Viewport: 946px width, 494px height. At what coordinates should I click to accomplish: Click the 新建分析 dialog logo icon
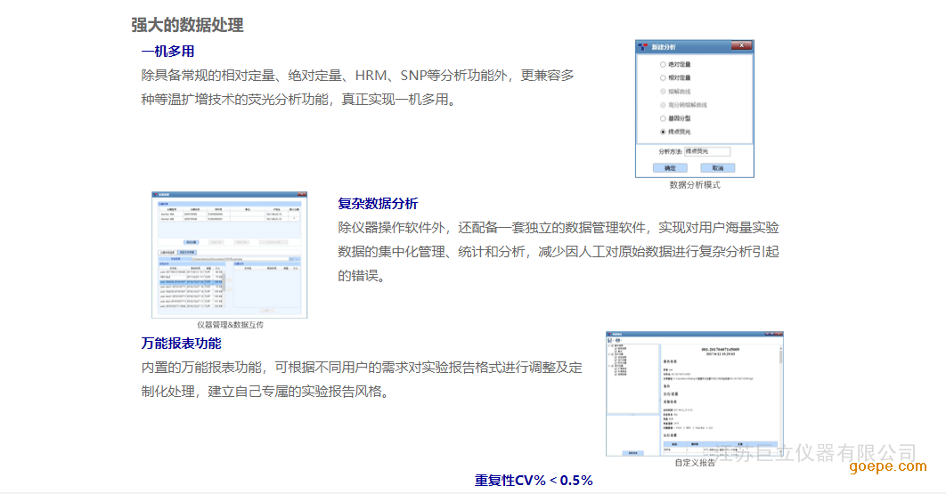(643, 45)
